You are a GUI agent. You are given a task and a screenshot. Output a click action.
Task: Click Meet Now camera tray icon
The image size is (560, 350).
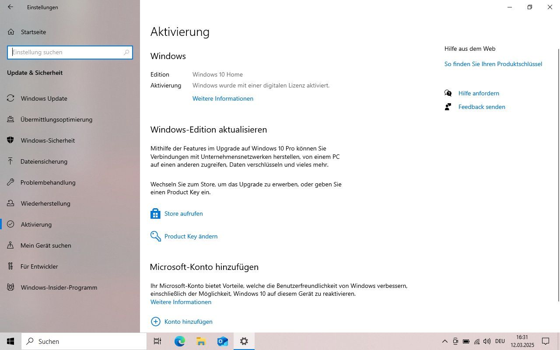[x=455, y=341]
